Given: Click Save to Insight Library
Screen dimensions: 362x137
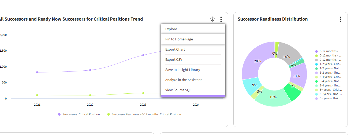Looking at the screenshot, I should click(182, 70).
